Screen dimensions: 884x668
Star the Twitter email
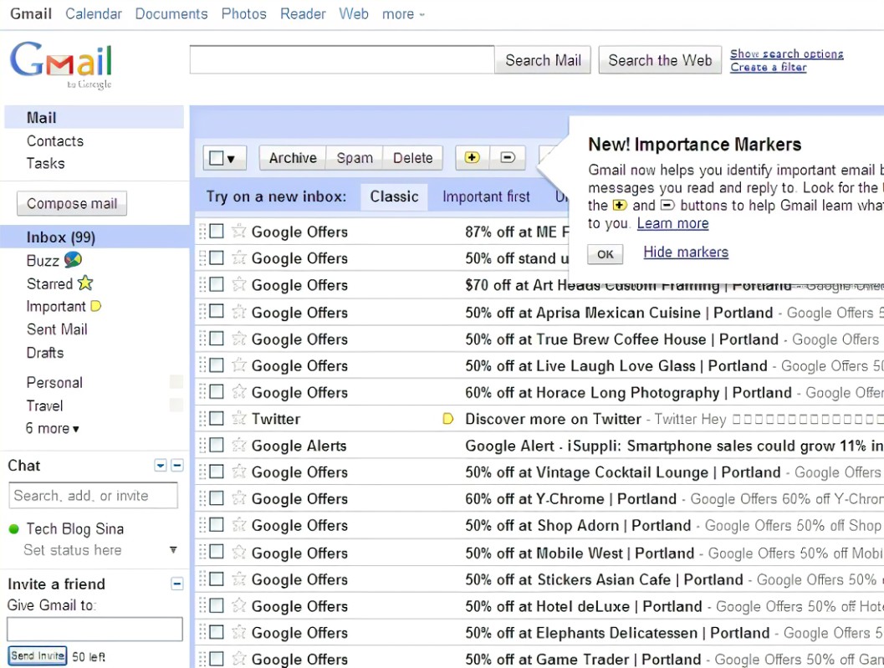pyautogui.click(x=239, y=419)
